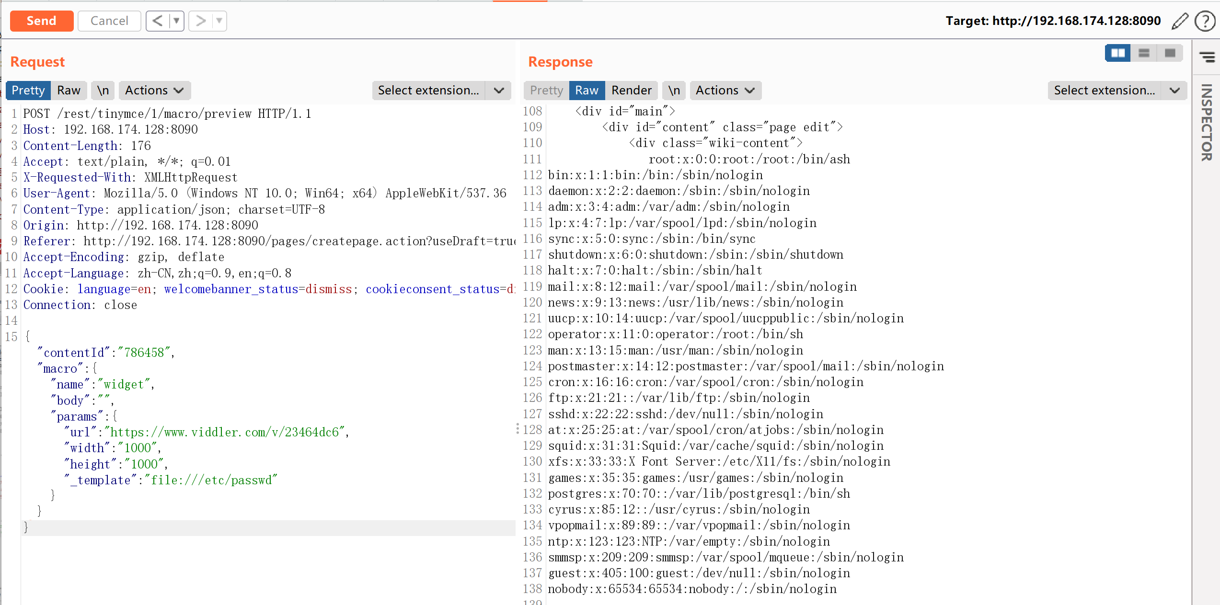Toggle \n display in Request pane
Image resolution: width=1220 pixels, height=605 pixels.
[x=103, y=91]
